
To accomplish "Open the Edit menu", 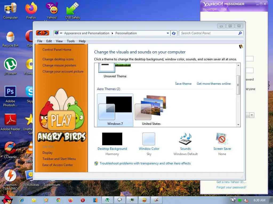I will pyautogui.click(x=49, y=41).
